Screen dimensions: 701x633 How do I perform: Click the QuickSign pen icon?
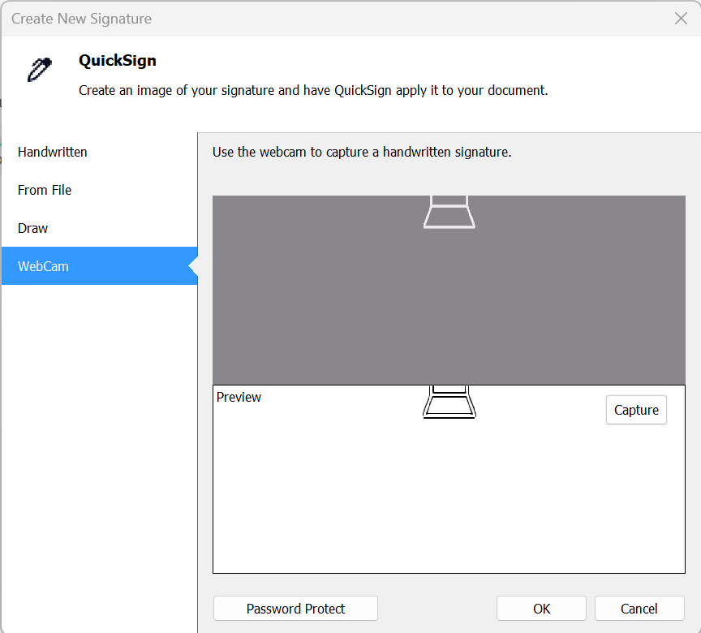40,69
